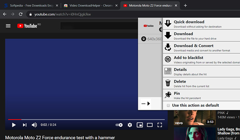240x140 pixels.
Task: Skip to next video
Action: [x=24, y=125]
